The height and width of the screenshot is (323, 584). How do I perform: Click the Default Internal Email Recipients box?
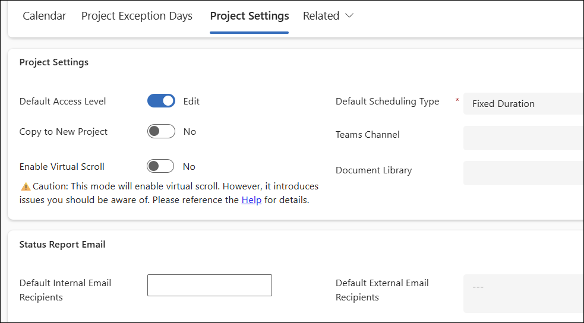pos(209,285)
